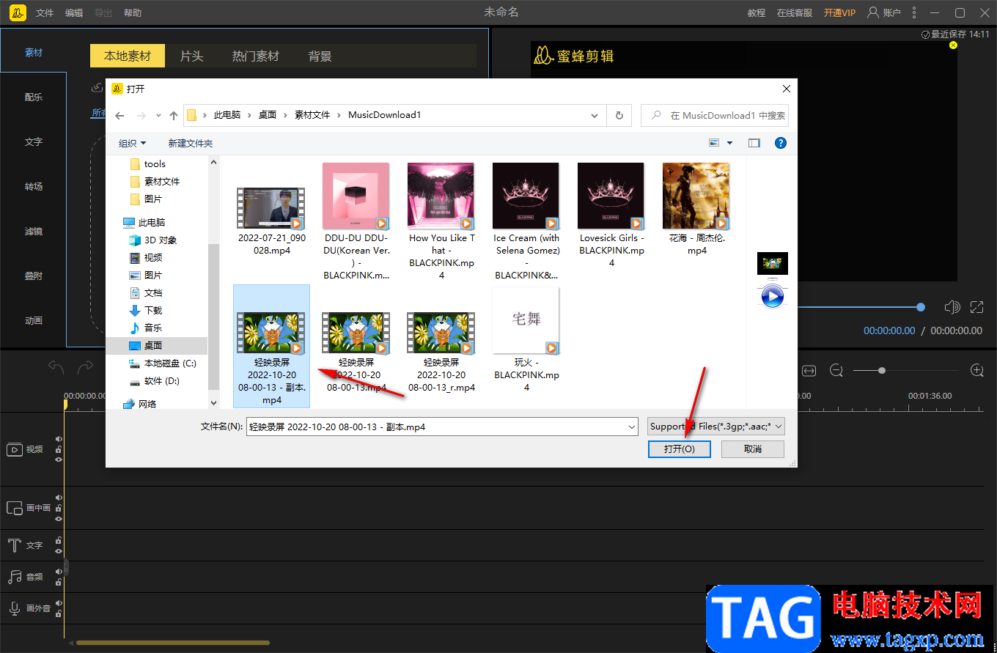Screen dimensions: 997x653
Task: Select 本地磁盘 (C:) drive
Action: [x=162, y=364]
